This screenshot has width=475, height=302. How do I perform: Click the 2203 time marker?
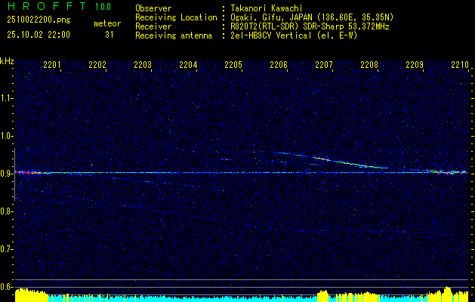click(x=143, y=65)
